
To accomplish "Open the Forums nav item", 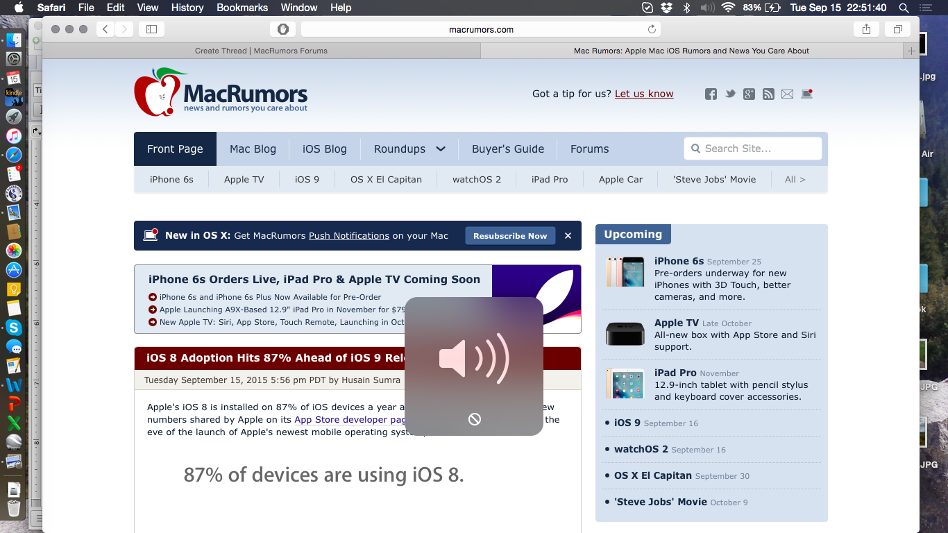I will (590, 149).
